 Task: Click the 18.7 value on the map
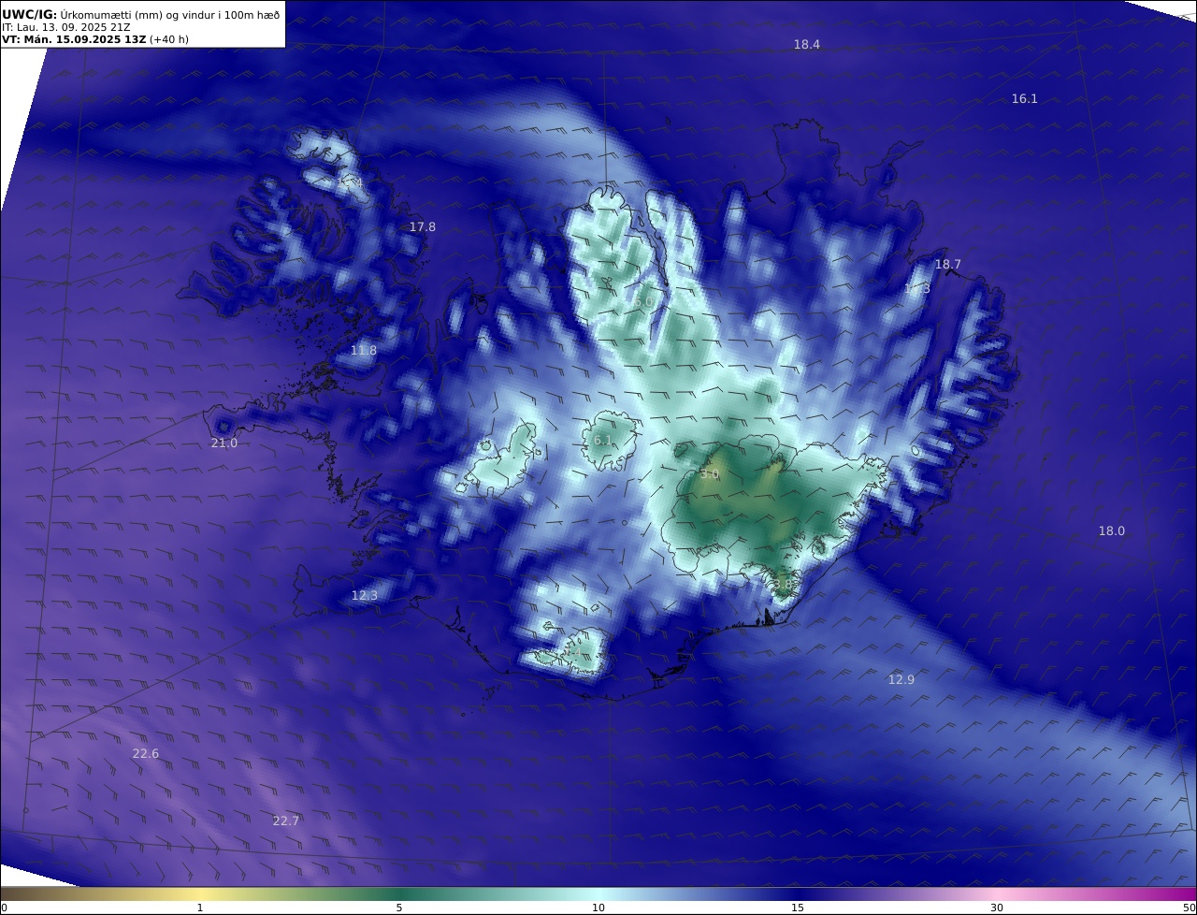pyautogui.click(x=947, y=265)
